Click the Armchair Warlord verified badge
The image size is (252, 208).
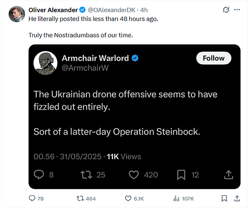[x=135, y=58]
